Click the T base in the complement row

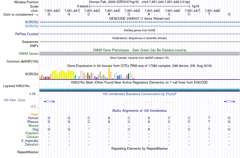[209, 14]
